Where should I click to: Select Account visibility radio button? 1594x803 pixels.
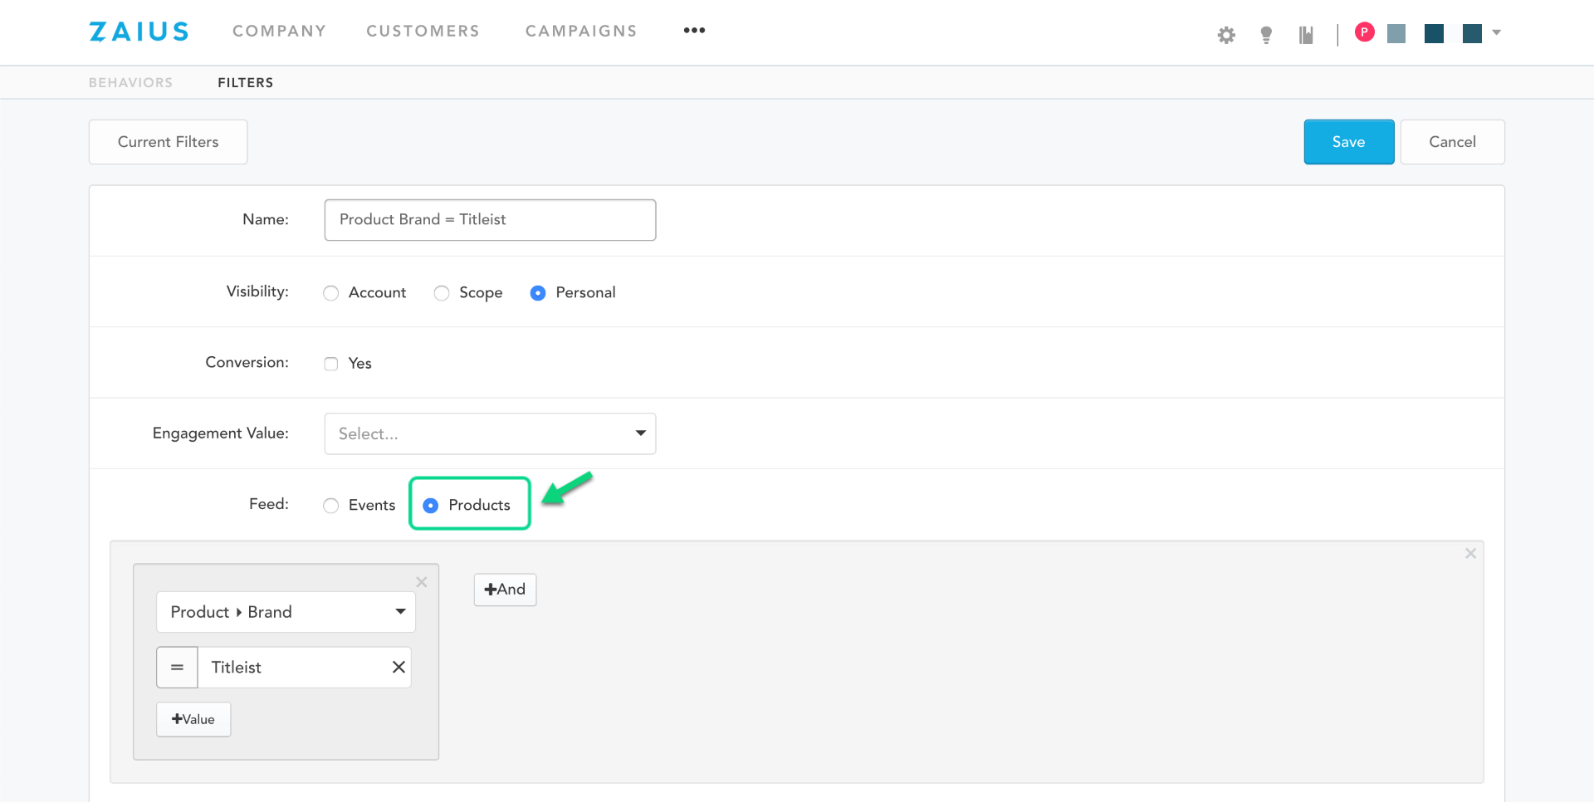pyautogui.click(x=331, y=293)
